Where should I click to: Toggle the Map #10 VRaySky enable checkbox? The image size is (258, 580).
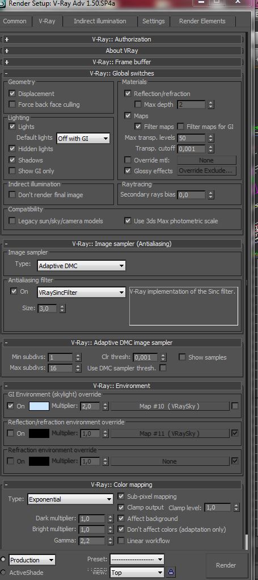pyautogui.click(x=234, y=406)
